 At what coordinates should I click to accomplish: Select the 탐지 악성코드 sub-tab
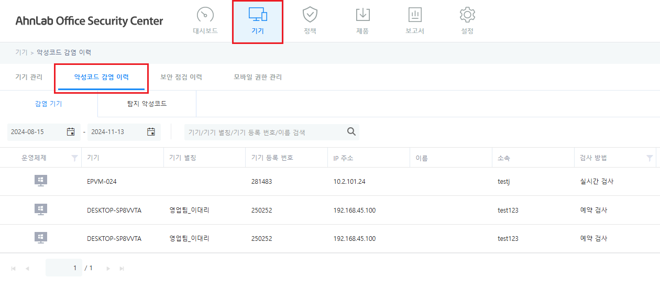click(147, 104)
